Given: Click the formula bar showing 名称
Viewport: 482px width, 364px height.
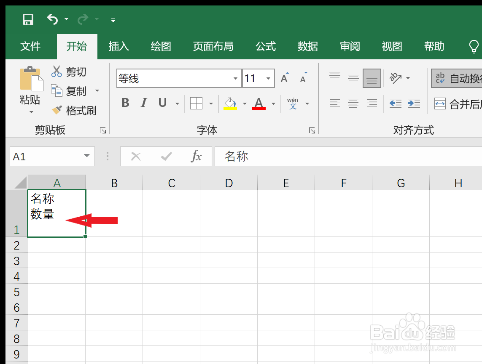Looking at the screenshot, I should (348, 157).
